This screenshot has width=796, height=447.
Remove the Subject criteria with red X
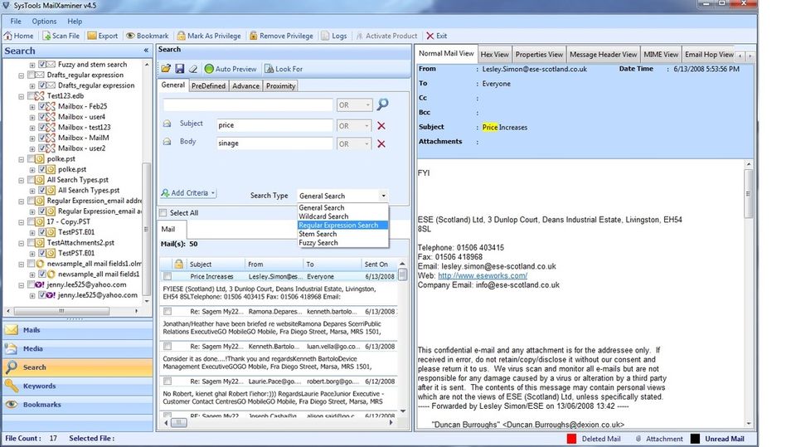tap(381, 125)
